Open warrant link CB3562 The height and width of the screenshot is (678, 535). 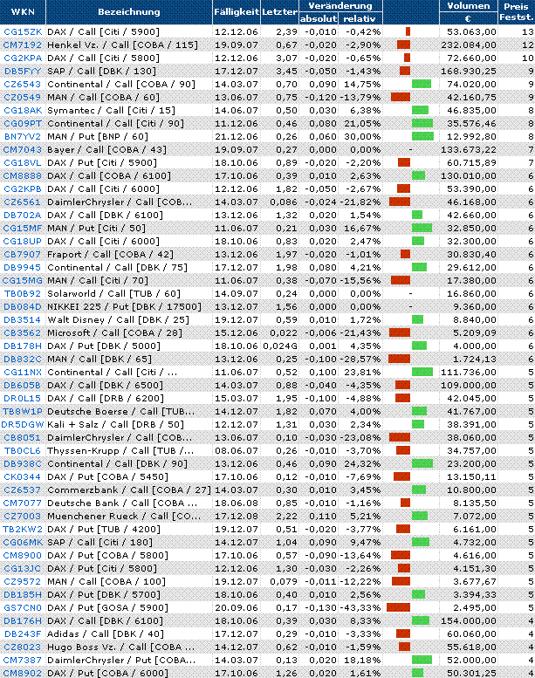pyautogui.click(x=23, y=333)
